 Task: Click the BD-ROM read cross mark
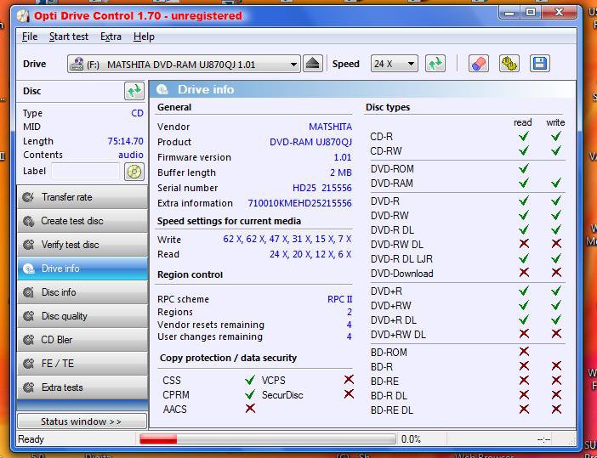tap(524, 352)
